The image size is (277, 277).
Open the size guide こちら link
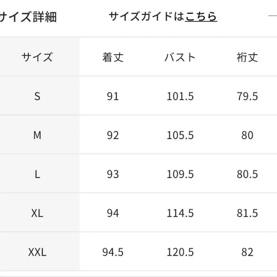(201, 17)
